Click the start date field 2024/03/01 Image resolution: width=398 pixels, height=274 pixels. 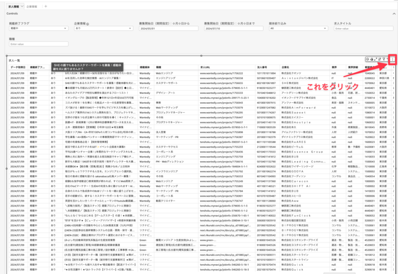[x=169, y=29]
